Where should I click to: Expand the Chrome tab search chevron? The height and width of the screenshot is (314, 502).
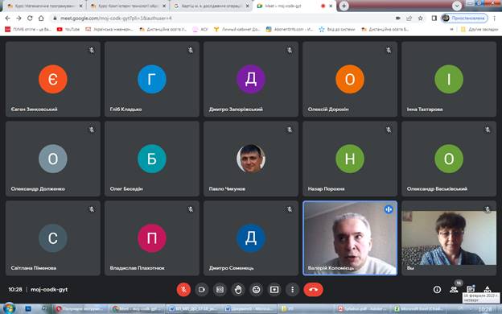[457, 6]
